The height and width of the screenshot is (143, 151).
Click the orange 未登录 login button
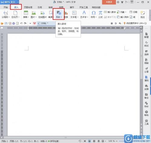[x=109, y=2]
